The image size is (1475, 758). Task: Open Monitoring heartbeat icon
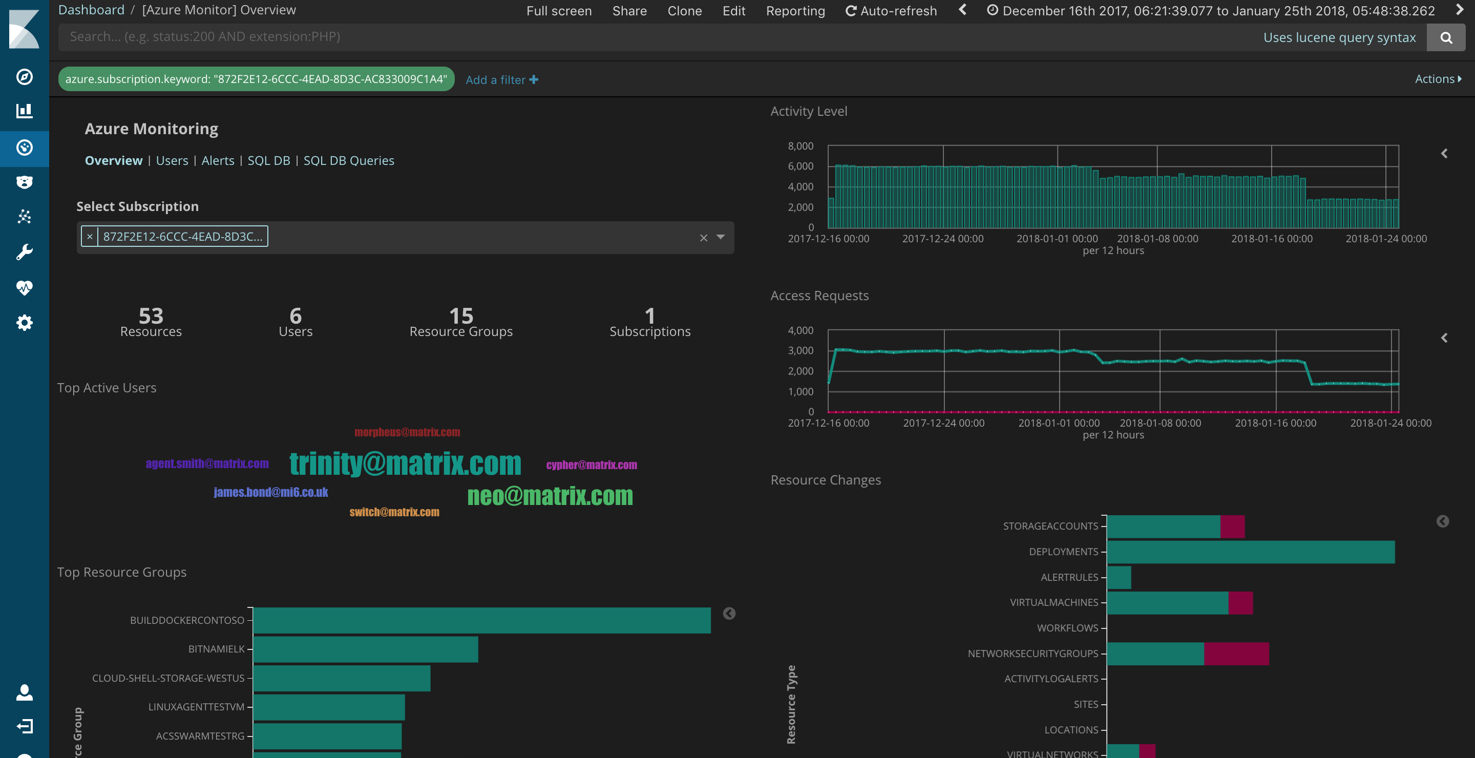pos(24,287)
